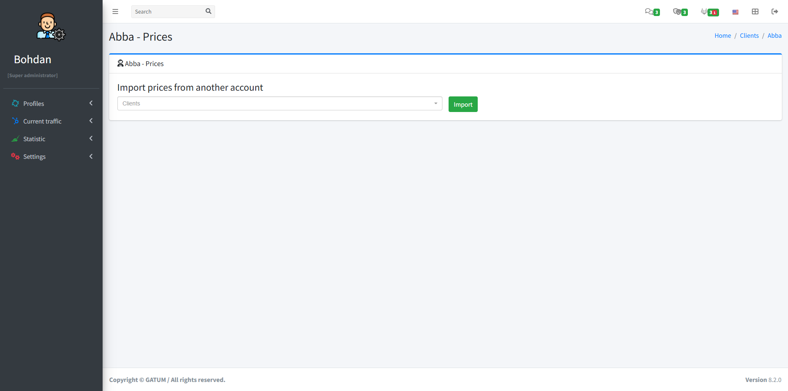Click the logout arrow icon
The width and height of the screenshot is (788, 391).
775,11
